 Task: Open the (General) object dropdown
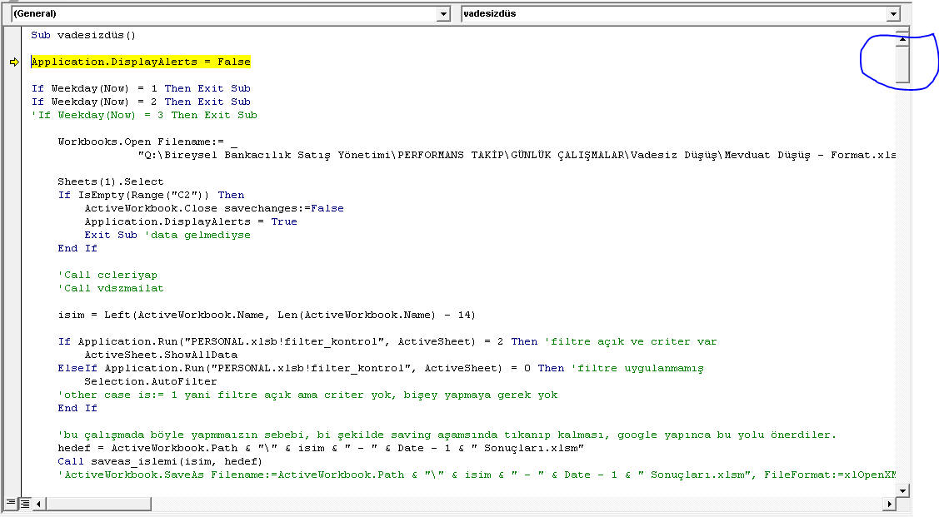tap(442, 14)
